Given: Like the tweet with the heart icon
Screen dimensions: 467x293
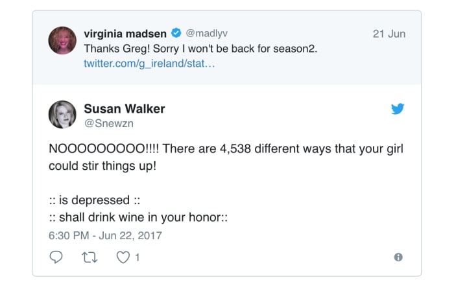Looking at the screenshot, I should coord(123,257).
